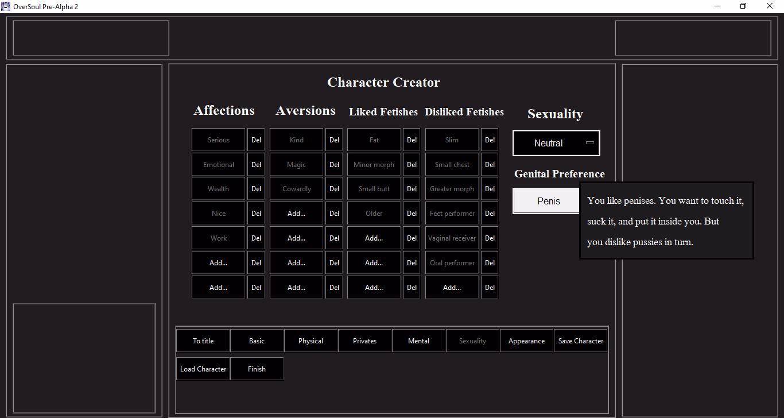Remove Magic using its Del button
The height and width of the screenshot is (418, 784).
coord(335,164)
